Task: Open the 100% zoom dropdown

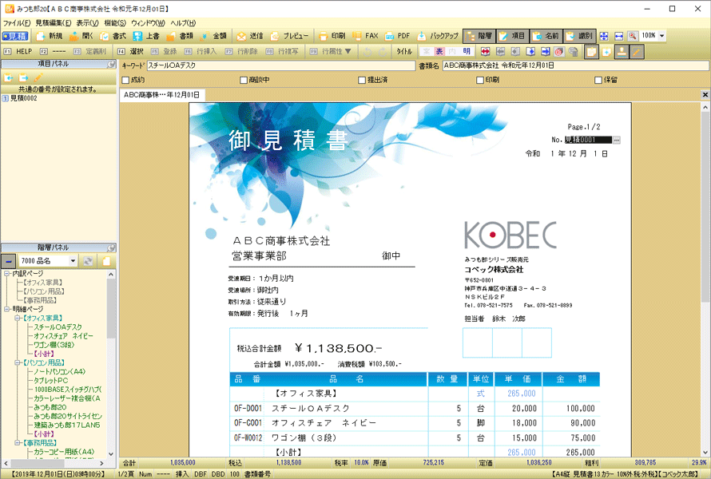Action: pyautogui.click(x=662, y=36)
